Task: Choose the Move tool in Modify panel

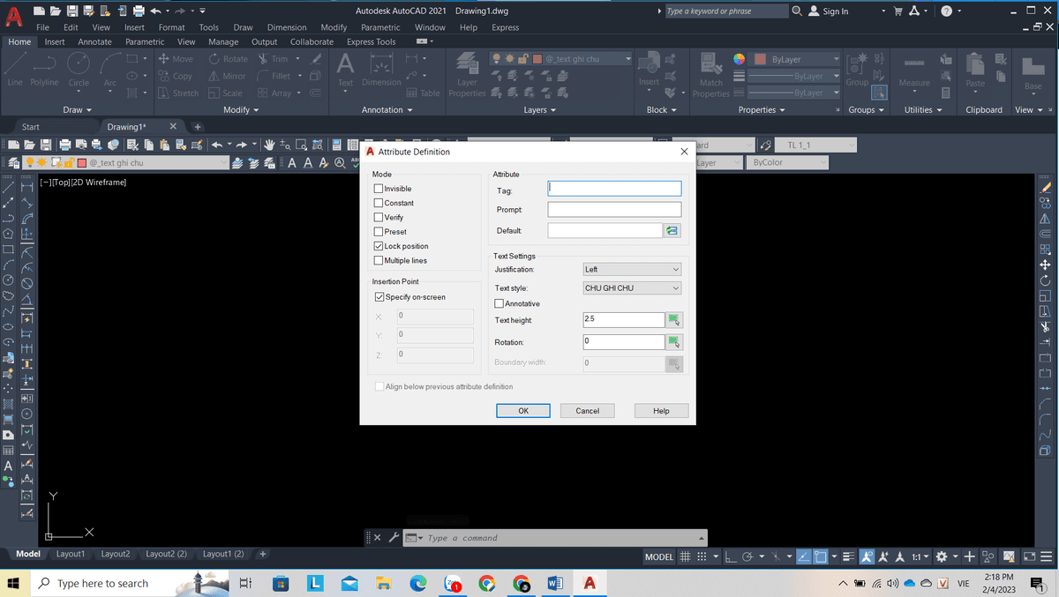Action: tap(176, 59)
